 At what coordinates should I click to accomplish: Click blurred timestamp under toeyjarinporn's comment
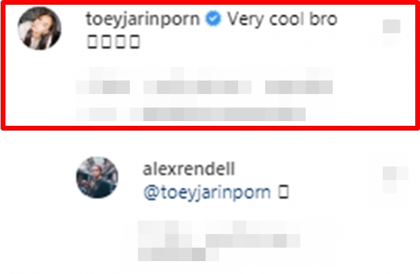click(x=103, y=87)
